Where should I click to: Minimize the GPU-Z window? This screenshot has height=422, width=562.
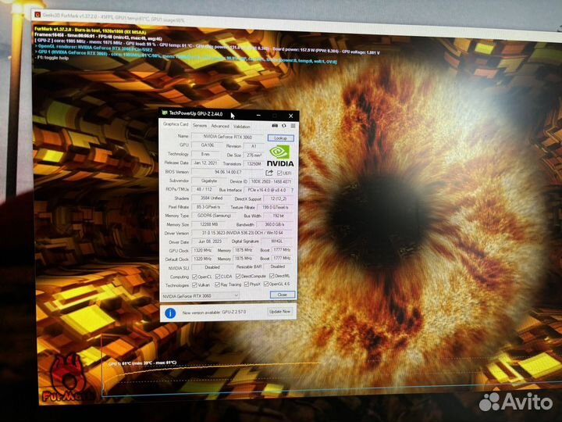(259, 115)
